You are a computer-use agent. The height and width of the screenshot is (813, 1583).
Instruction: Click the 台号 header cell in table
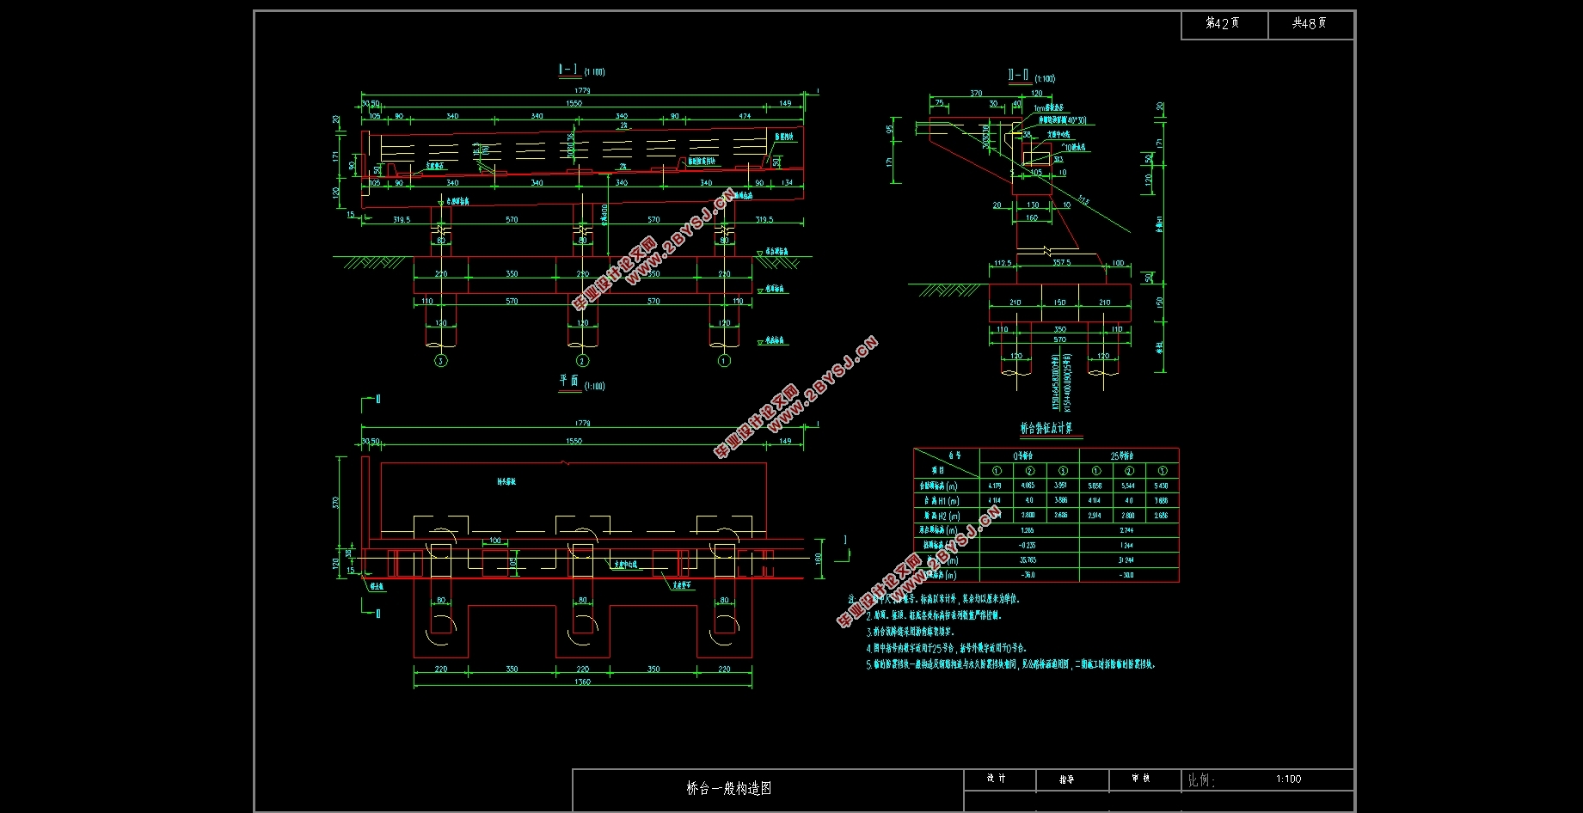(x=955, y=455)
